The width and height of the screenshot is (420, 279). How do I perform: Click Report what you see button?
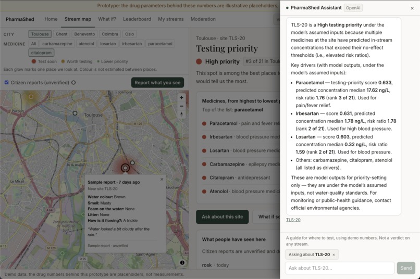157,83
